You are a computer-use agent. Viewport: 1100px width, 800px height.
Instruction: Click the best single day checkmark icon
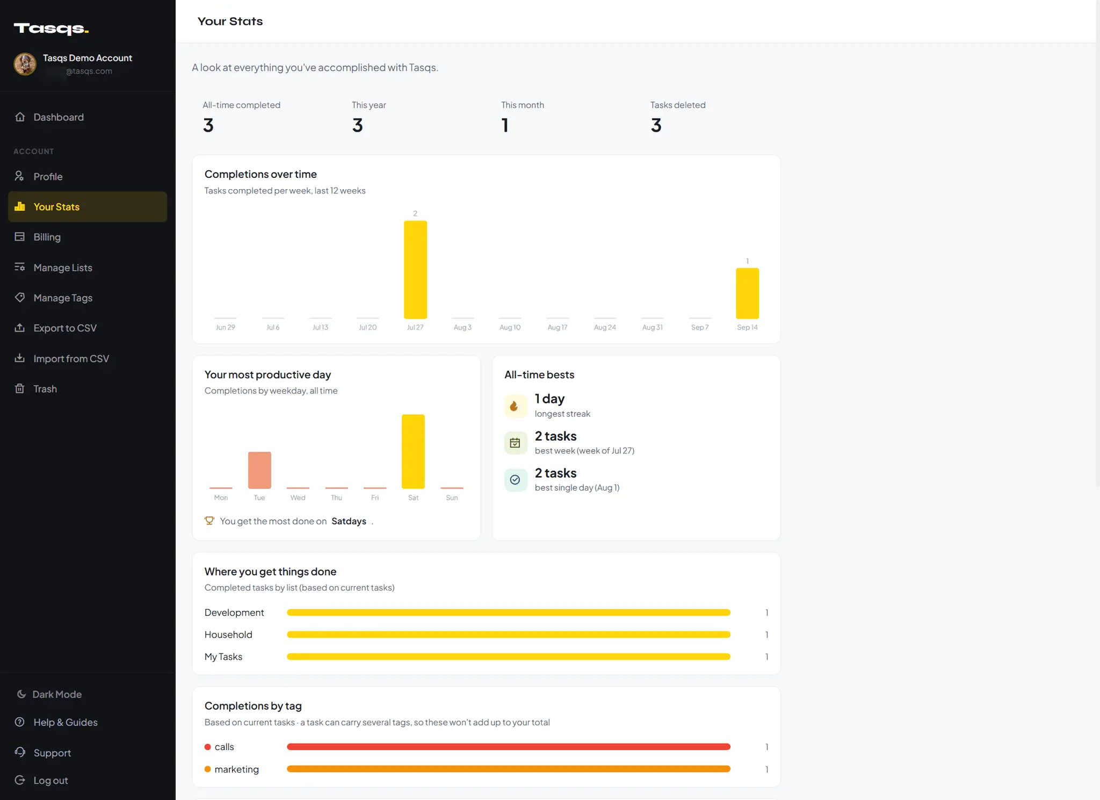coord(515,480)
